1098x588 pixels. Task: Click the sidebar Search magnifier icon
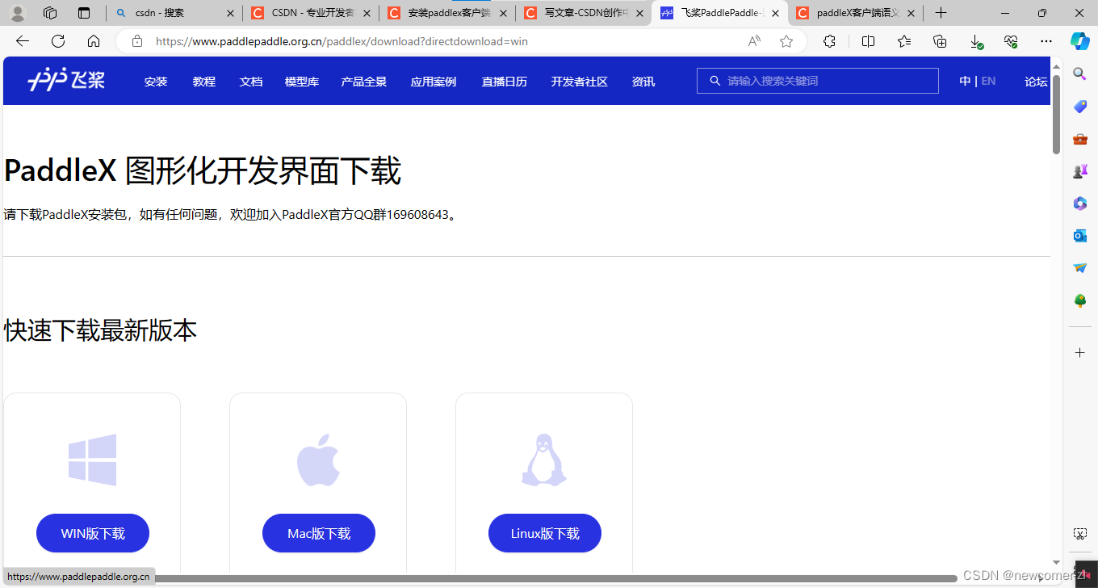pyautogui.click(x=1080, y=74)
